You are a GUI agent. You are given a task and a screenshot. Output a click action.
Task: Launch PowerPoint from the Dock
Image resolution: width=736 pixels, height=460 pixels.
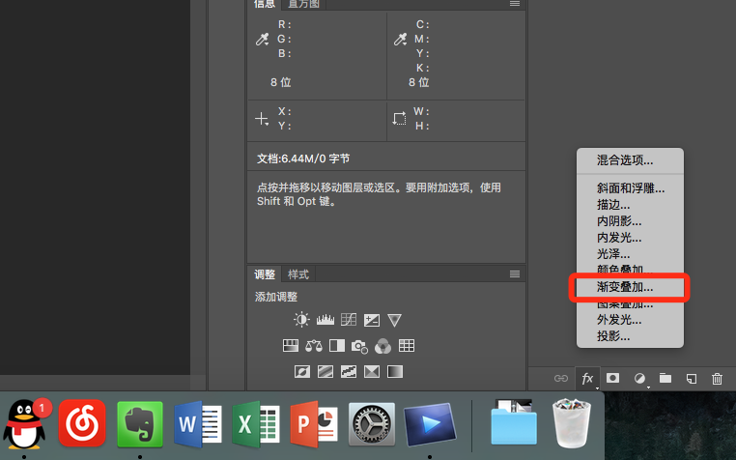[x=314, y=424]
